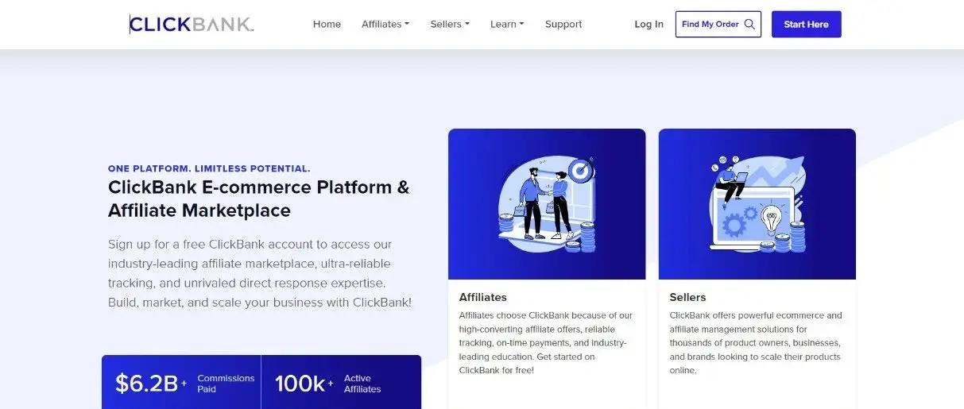Click the ClickBank logo
This screenshot has width=964, height=409.
click(x=192, y=25)
